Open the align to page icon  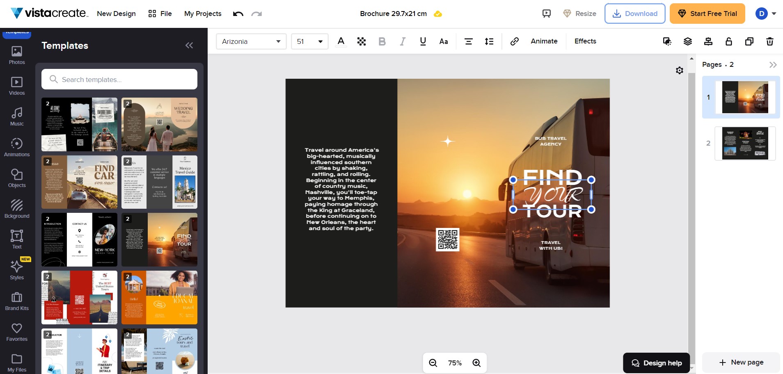coord(708,41)
